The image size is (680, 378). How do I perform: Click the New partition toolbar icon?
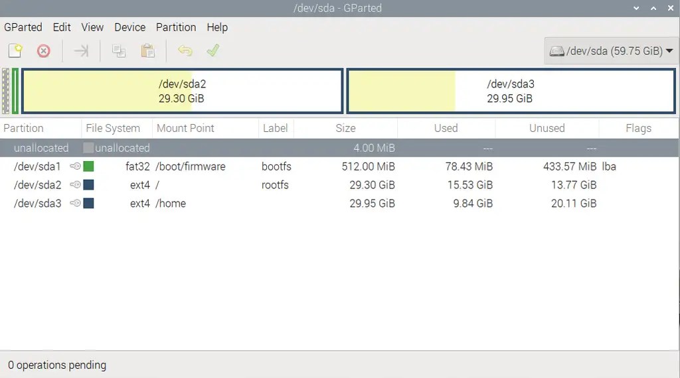click(x=15, y=51)
